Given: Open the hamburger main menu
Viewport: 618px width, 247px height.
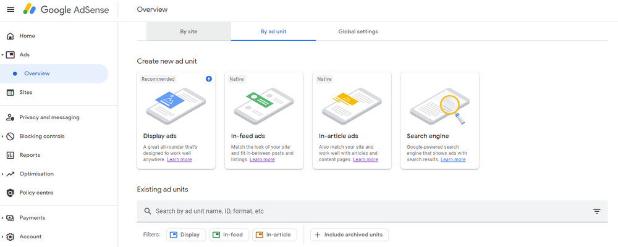Looking at the screenshot, I should tap(11, 10).
